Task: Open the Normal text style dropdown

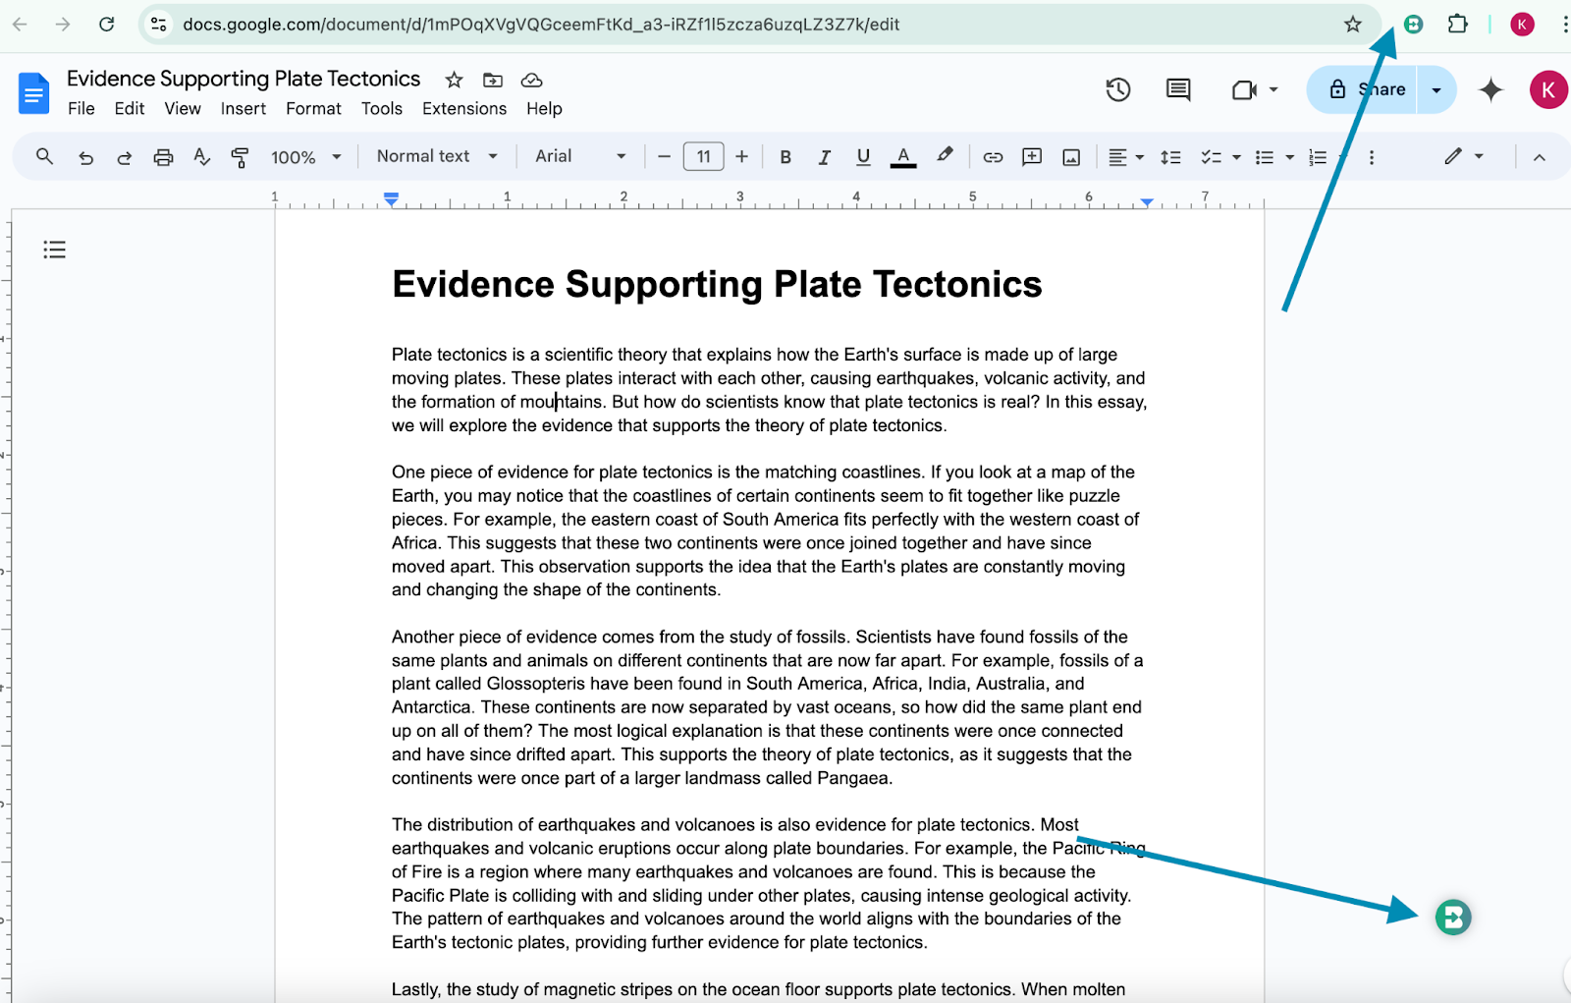Action: tap(437, 156)
